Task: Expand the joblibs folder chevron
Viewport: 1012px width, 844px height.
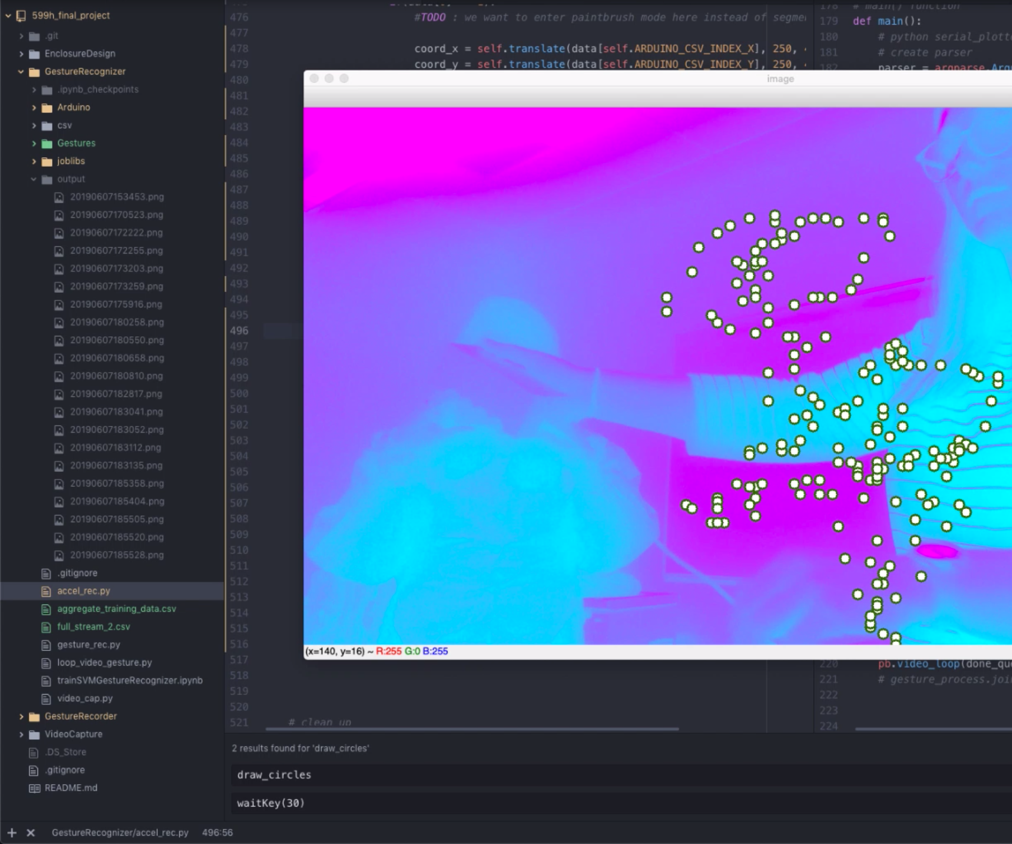Action: coord(34,161)
